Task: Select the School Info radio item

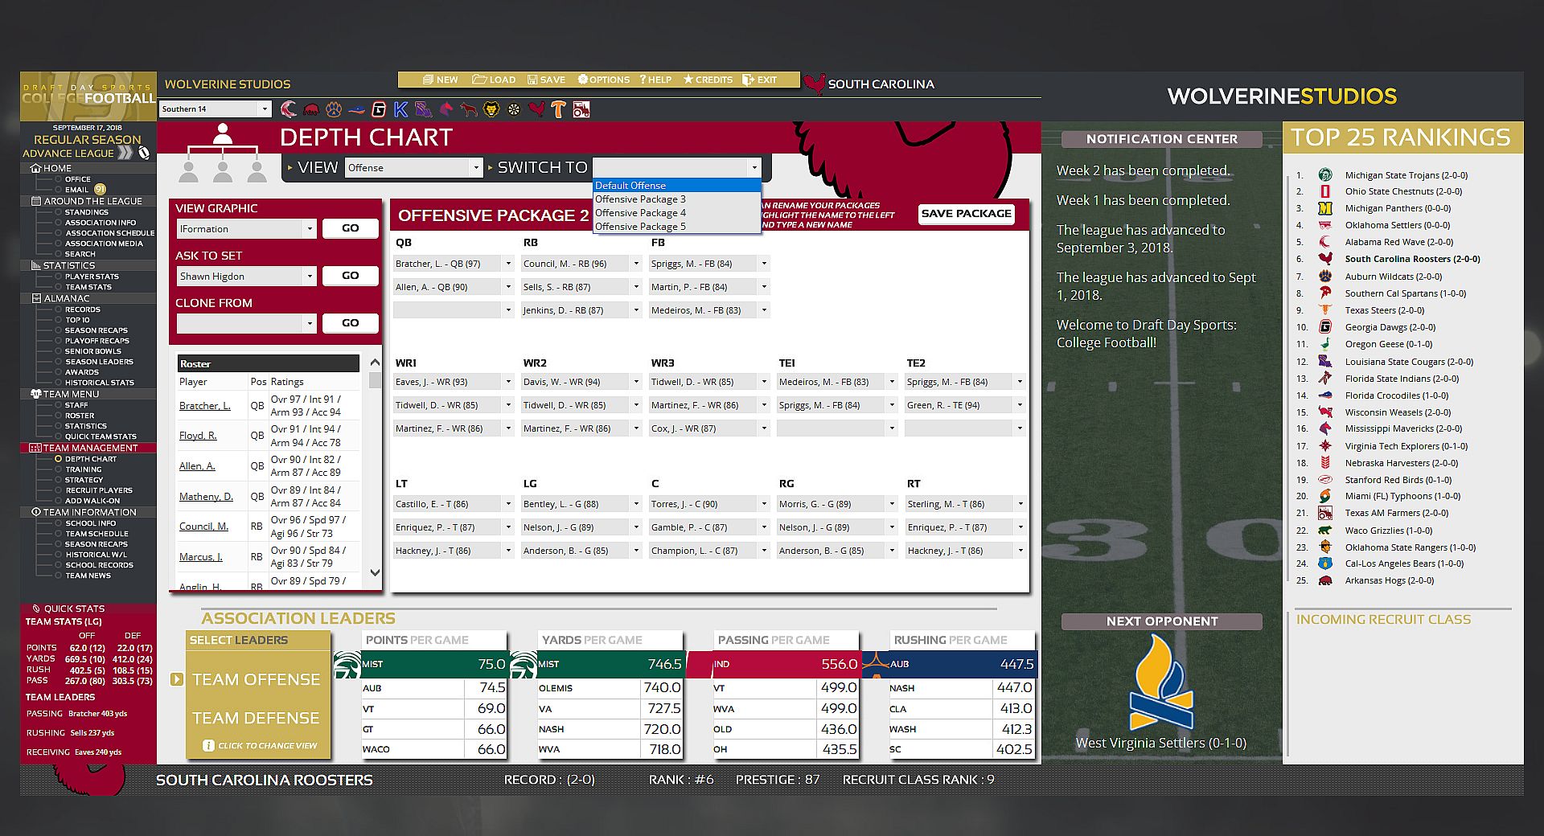Action: click(x=58, y=523)
